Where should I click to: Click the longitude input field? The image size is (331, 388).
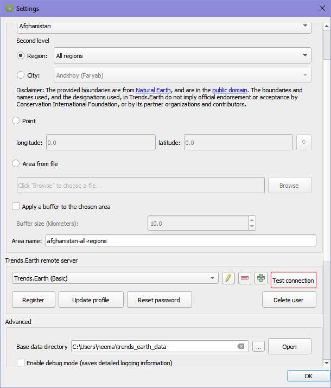pyautogui.click(x=101, y=142)
